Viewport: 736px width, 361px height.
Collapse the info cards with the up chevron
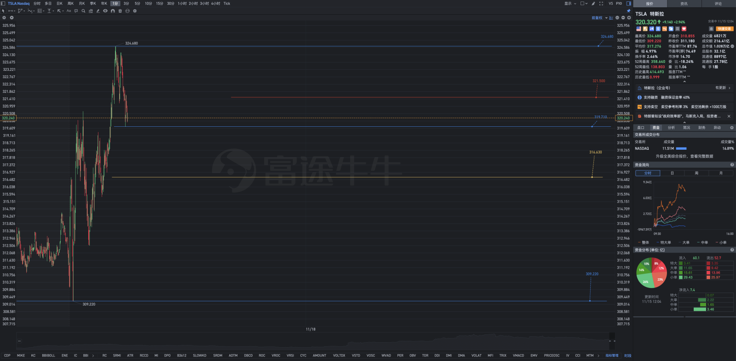(x=684, y=122)
